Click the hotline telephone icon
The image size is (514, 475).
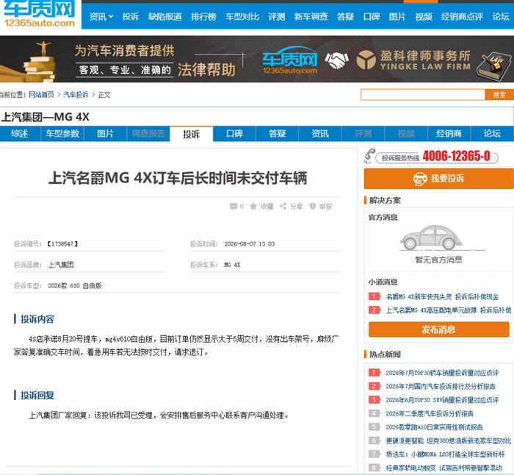click(x=369, y=156)
